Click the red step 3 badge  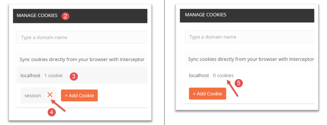coord(74,76)
